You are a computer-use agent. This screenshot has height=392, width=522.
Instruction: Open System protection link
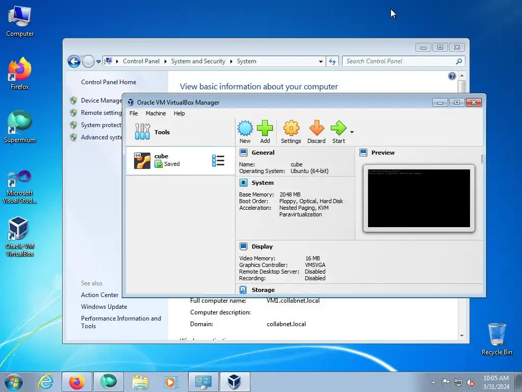pyautogui.click(x=101, y=125)
